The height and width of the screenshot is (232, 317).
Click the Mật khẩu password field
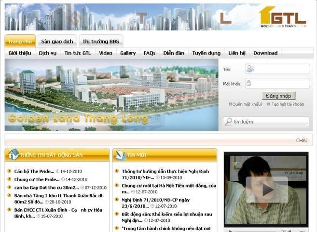click(277, 83)
